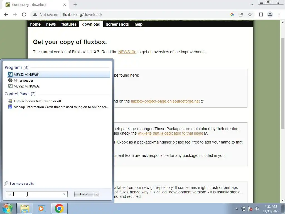The width and height of the screenshot is (285, 214).
Task: Go back in Chrome browser
Action: tap(6, 14)
